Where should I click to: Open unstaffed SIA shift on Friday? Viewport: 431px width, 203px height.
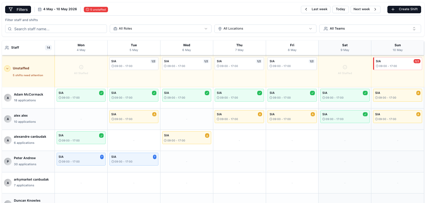(292, 64)
